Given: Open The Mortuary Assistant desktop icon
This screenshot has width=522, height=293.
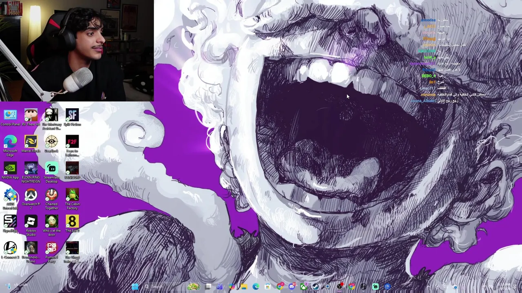Looking at the screenshot, I should click(x=51, y=119).
